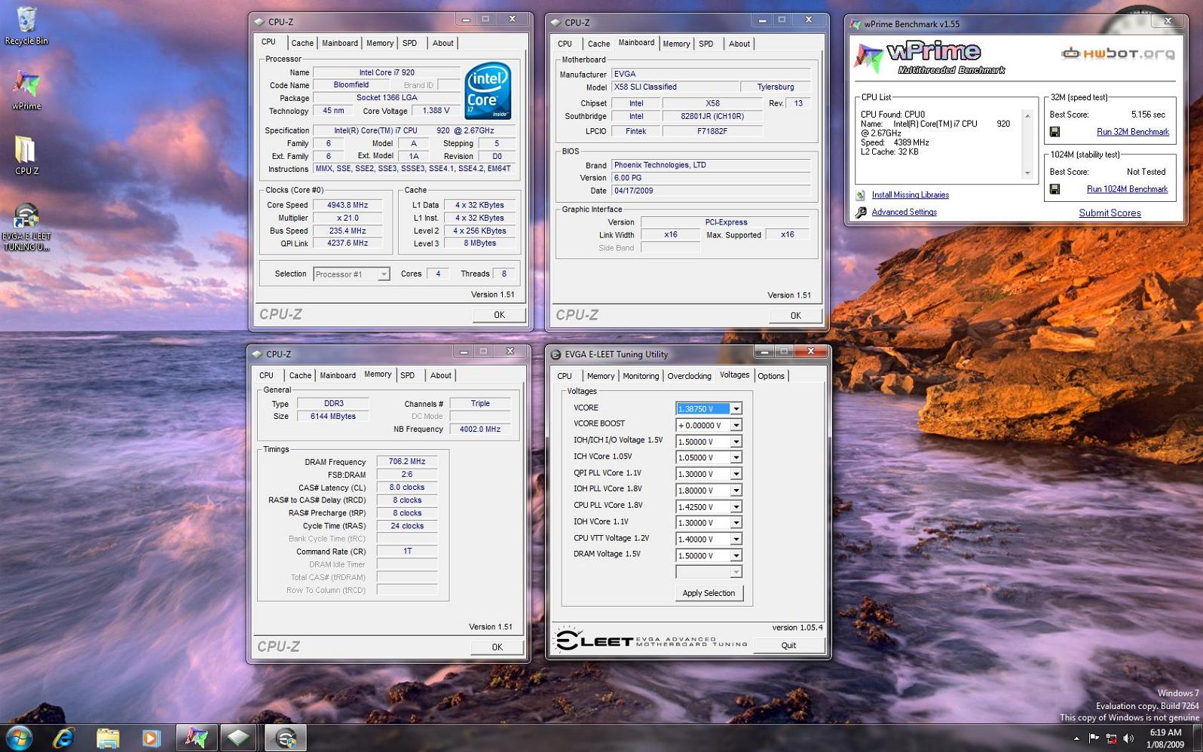
Task: Open the Options tab in E-LEET
Action: pos(771,376)
